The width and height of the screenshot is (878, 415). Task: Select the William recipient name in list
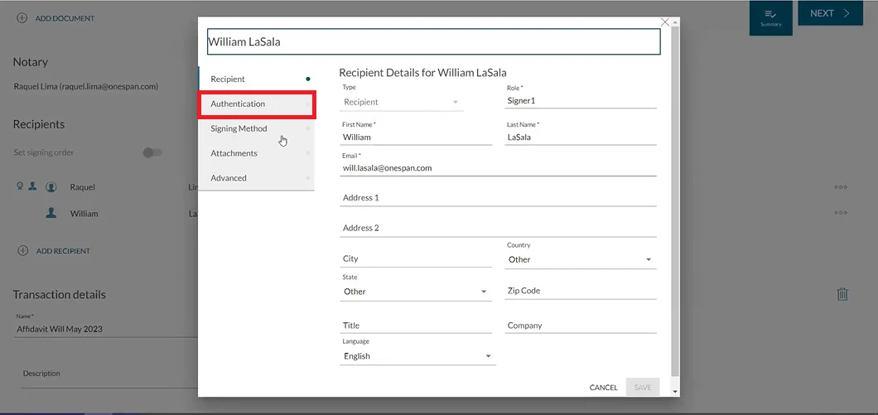(x=84, y=214)
